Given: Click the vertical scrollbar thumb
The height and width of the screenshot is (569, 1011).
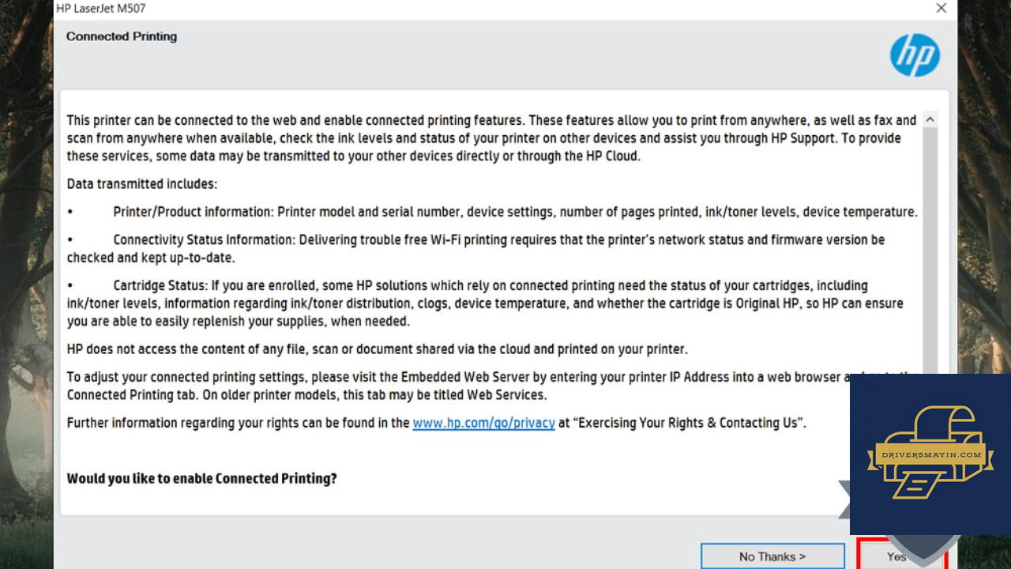Looking at the screenshot, I should point(930,250).
